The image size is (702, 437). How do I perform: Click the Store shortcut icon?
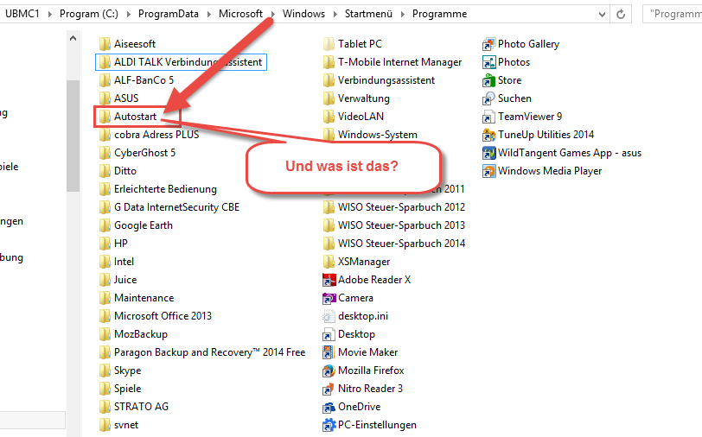489,80
